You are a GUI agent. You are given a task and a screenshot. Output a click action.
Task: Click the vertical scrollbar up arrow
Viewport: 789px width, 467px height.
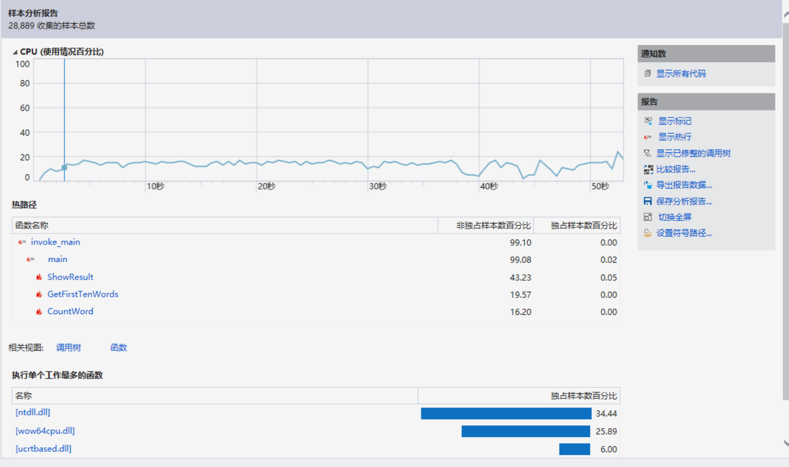coord(786,15)
